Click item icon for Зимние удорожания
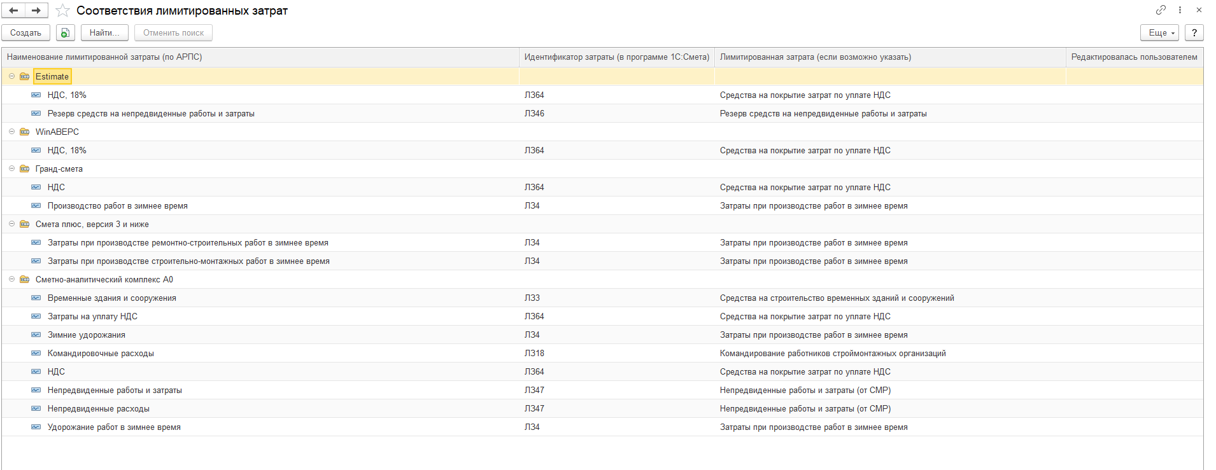 36,335
